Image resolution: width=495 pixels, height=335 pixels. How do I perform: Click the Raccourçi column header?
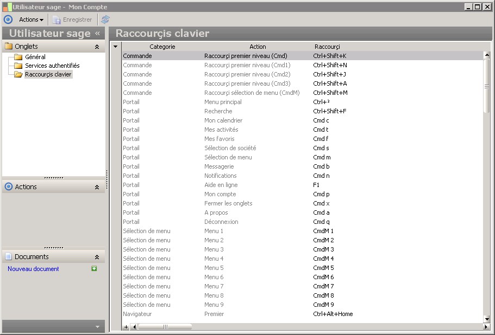coord(327,47)
